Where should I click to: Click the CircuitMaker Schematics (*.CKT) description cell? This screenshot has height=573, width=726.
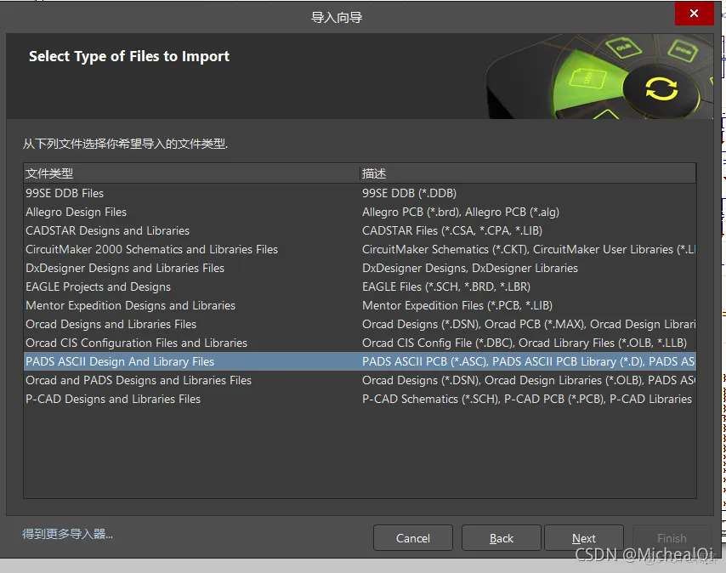(x=528, y=249)
